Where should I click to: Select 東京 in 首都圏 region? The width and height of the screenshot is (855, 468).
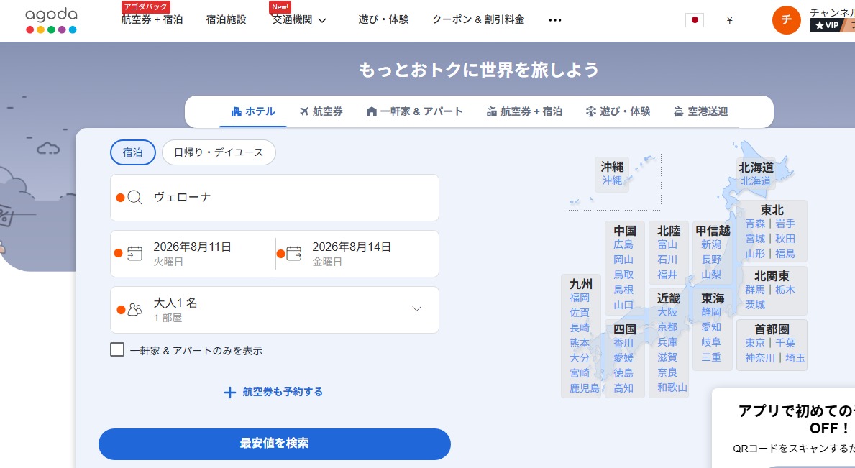755,343
